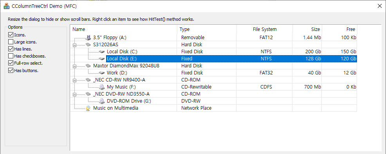The height and width of the screenshot is (154, 386).
Task: Click the Maxtor DiamondMax 92048U8 disk icon
Action: click(x=88, y=66)
